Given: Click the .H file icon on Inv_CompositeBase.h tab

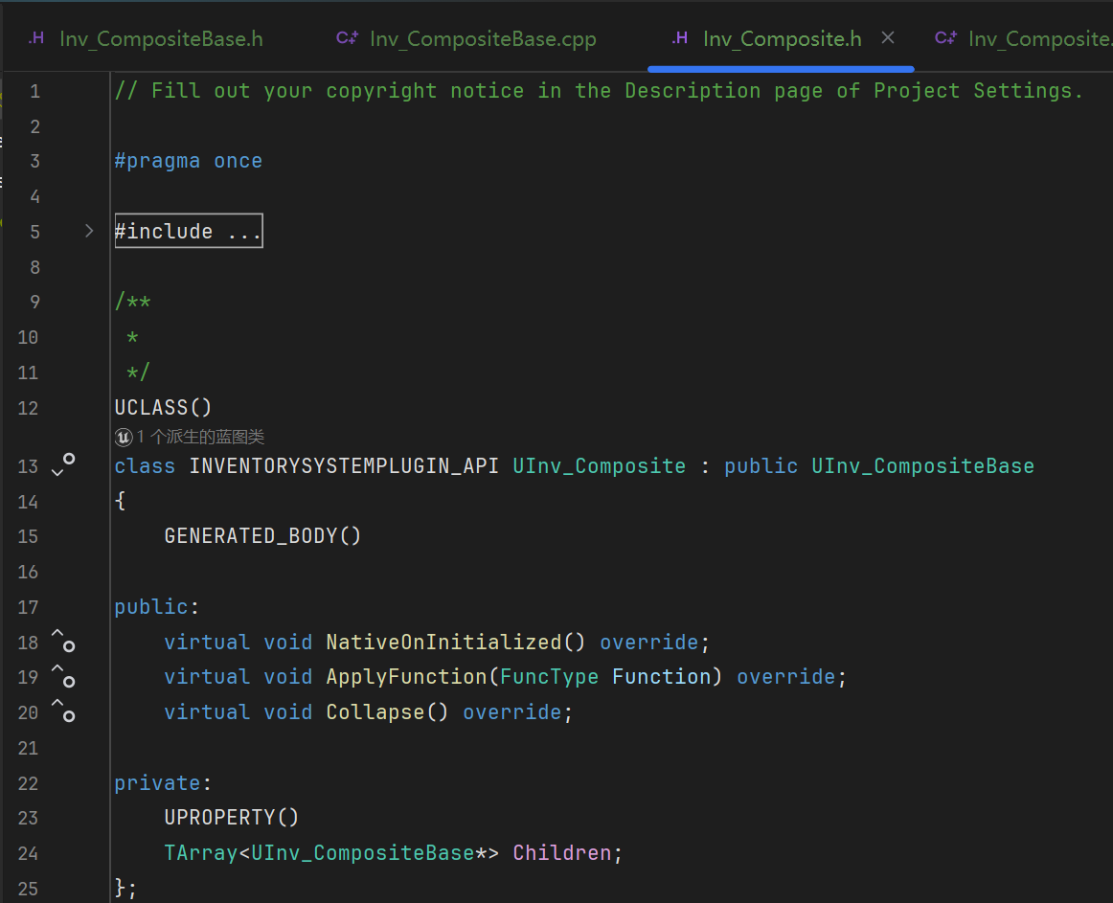Looking at the screenshot, I should point(36,38).
